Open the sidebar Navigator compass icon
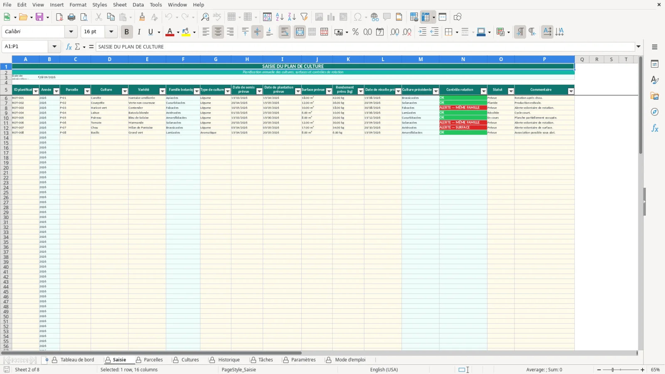The image size is (665, 374). (655, 112)
